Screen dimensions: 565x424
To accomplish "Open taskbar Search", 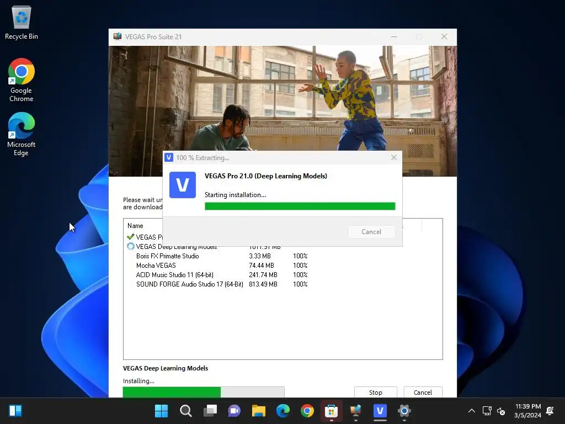I will [185, 411].
